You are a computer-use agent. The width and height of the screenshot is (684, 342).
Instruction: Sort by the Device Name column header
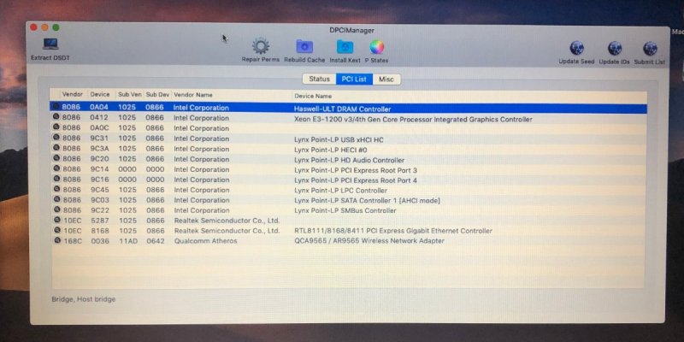[313, 96]
